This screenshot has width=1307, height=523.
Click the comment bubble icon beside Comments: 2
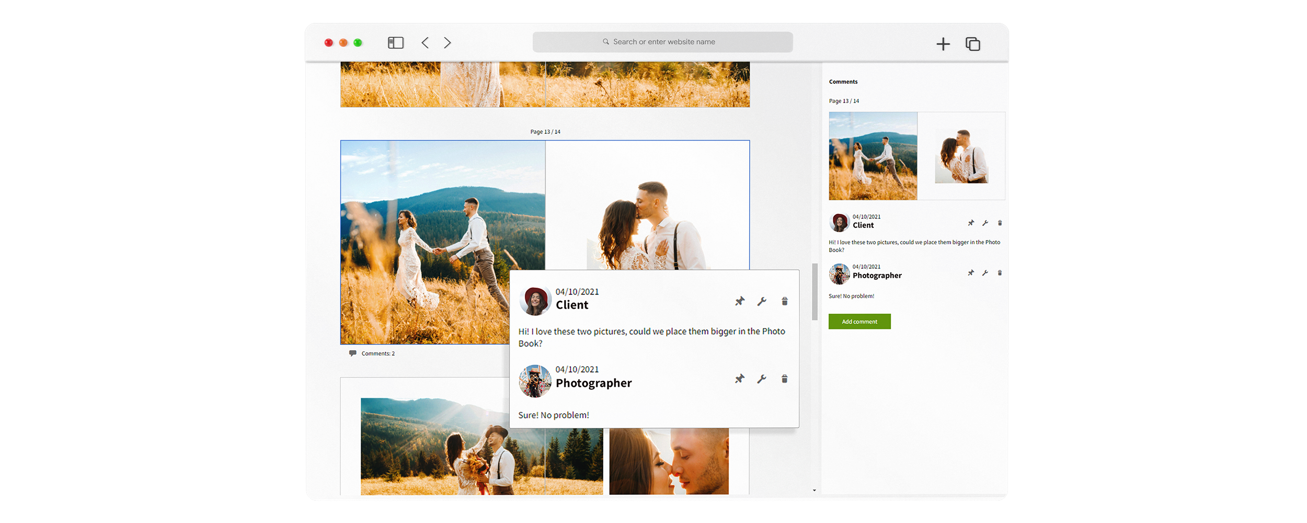coord(353,353)
